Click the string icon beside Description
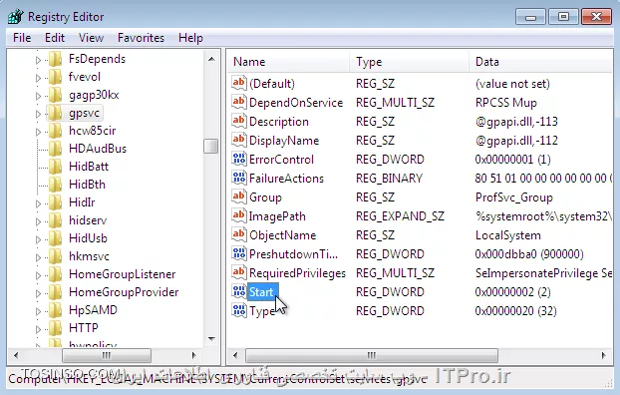The width and height of the screenshot is (620, 395). 239,121
